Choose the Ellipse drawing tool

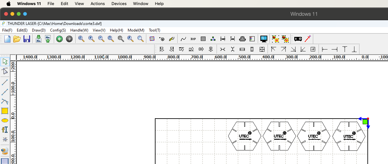click(5, 120)
